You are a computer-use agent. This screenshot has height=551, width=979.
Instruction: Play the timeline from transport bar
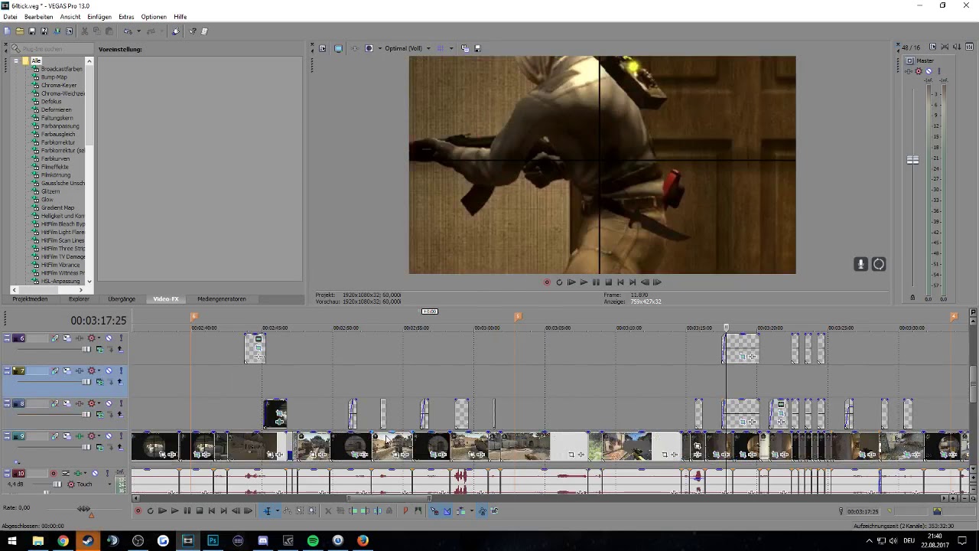(174, 511)
